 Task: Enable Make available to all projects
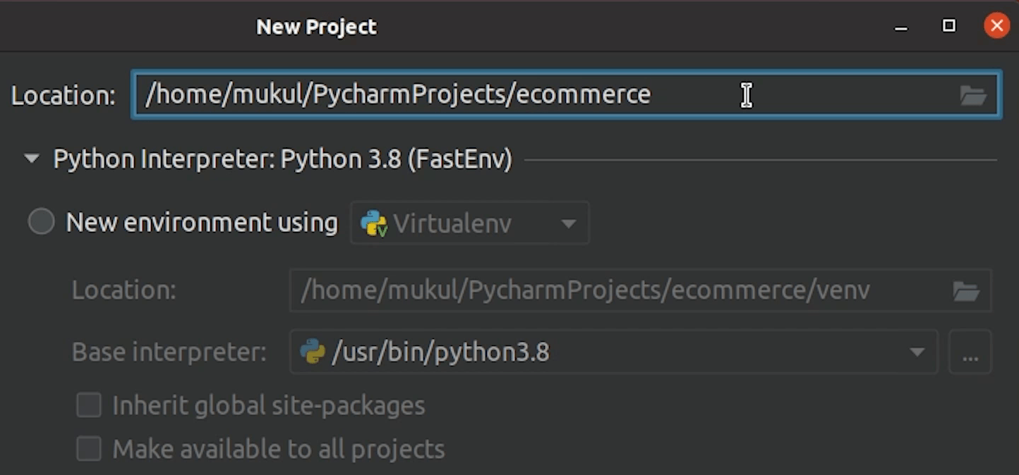tap(89, 448)
